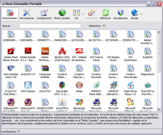
Task: Open the Desinstalador toolbar button
Action: pyautogui.click(x=10, y=14)
